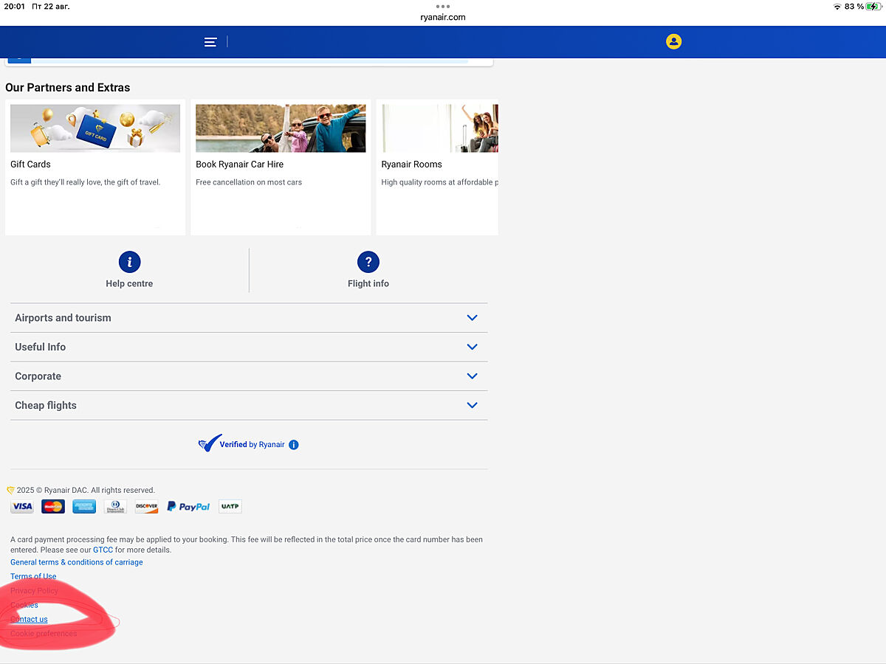This screenshot has height=664, width=886.
Task: Click the PayPal payment logo
Action: [x=188, y=507]
